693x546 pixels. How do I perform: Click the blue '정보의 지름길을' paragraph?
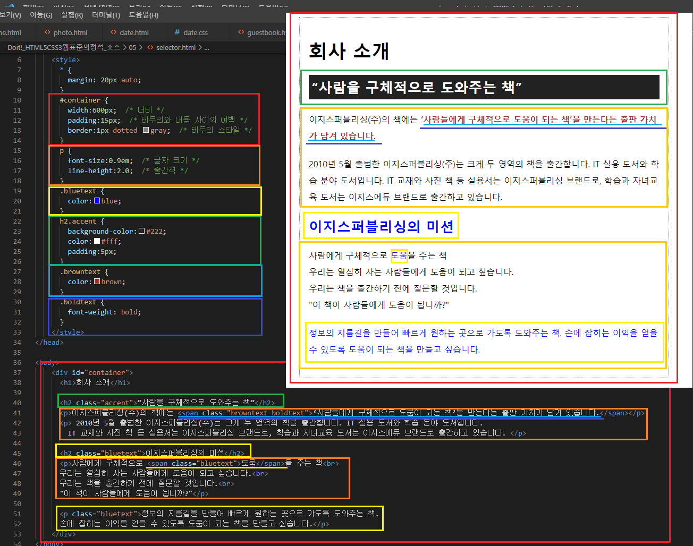(484, 341)
